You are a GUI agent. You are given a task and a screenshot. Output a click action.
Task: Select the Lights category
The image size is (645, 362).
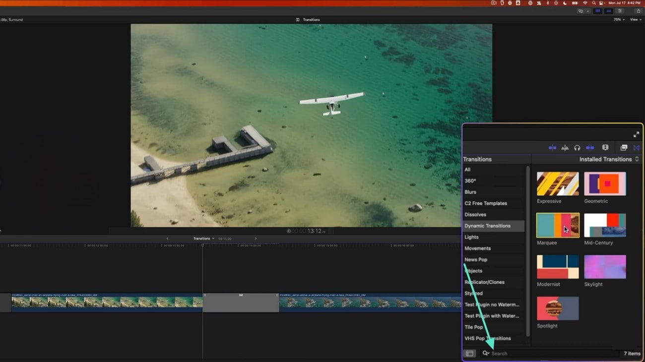pos(493,237)
